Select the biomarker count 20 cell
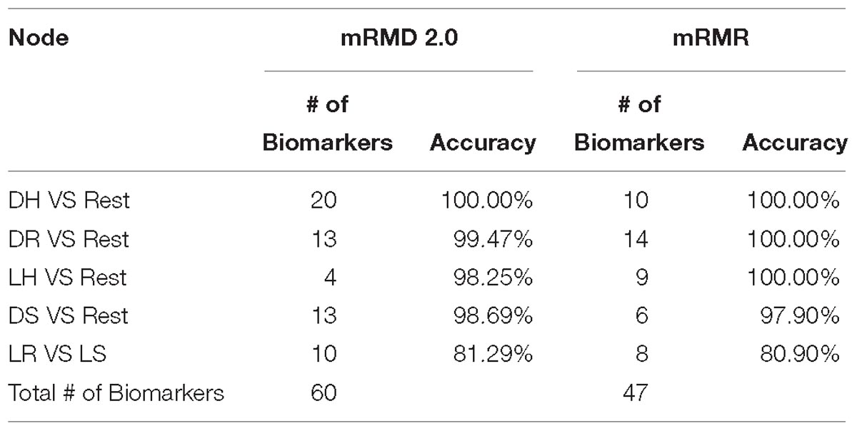 point(324,201)
